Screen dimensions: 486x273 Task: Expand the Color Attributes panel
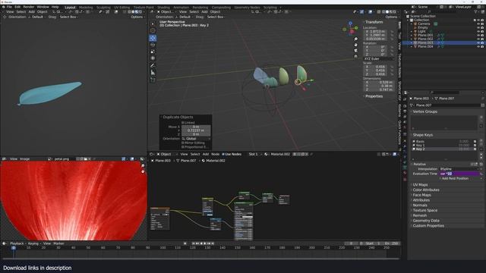click(x=426, y=190)
